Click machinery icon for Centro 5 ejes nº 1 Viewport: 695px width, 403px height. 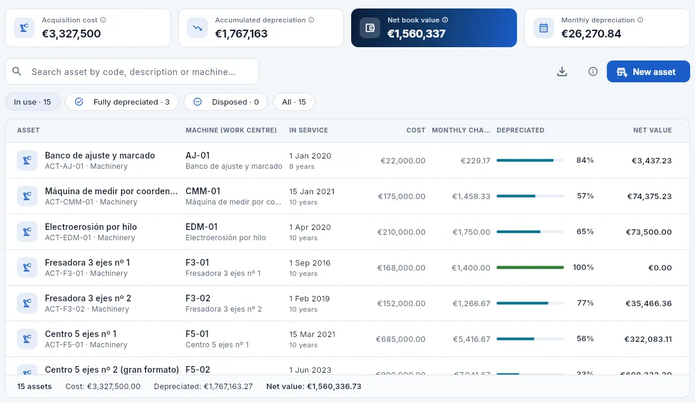pos(27,339)
